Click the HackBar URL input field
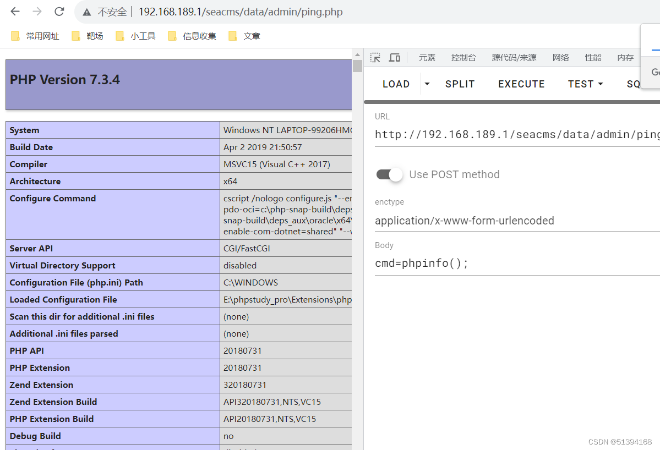 tap(517, 135)
